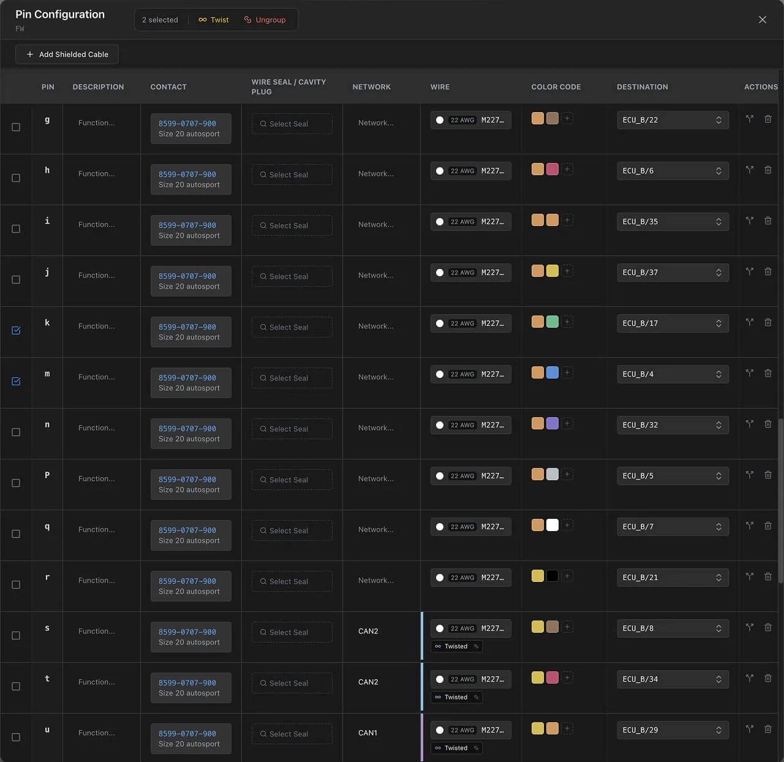Delete pin h using the trash icon
Image resolution: width=784 pixels, height=762 pixels.
(x=768, y=170)
